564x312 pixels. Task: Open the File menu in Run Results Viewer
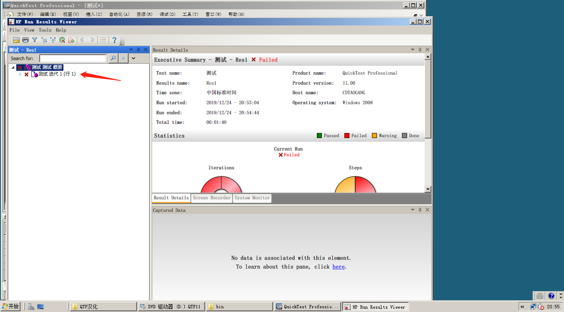coord(15,30)
